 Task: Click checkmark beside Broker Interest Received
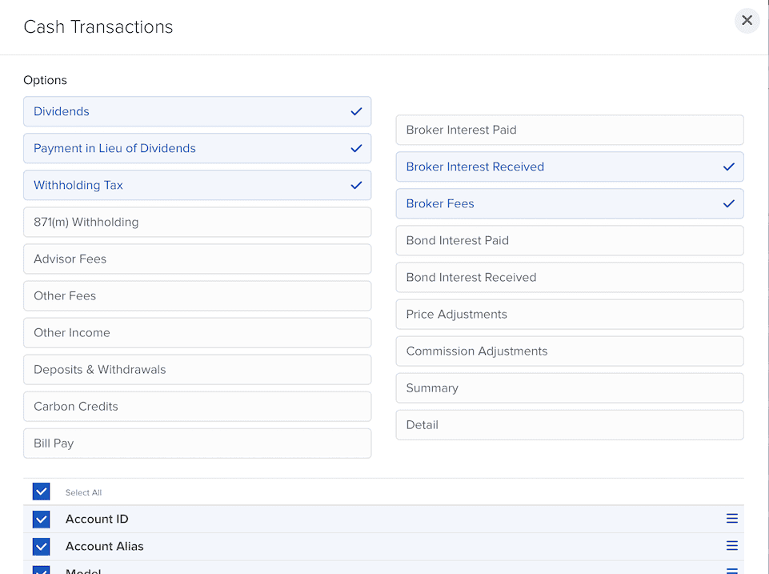point(728,167)
